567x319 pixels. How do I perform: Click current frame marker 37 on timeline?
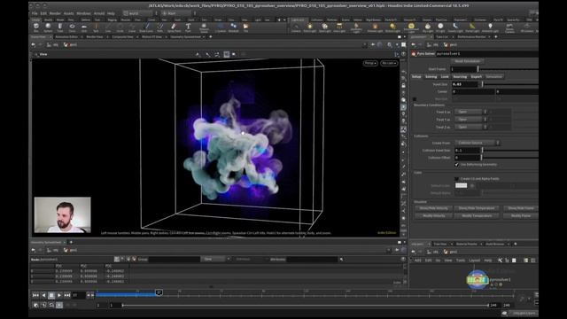[x=159, y=292]
